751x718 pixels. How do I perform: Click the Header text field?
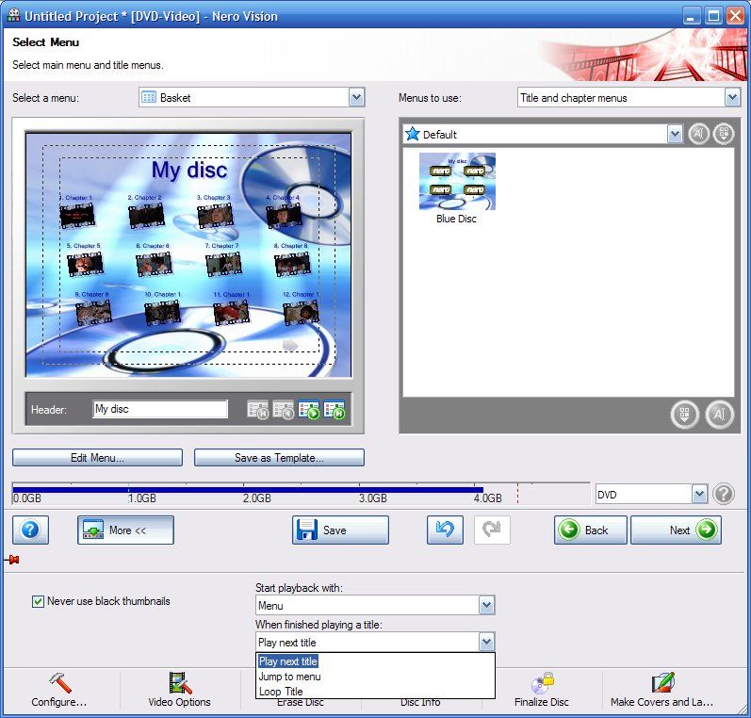click(x=160, y=409)
